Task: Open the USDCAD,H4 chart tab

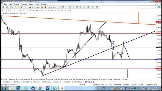Action: click(x=16, y=82)
